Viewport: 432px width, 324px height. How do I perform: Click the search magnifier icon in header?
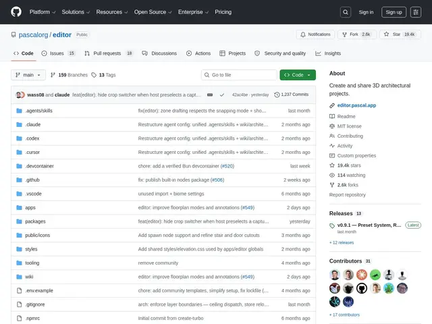346,12
